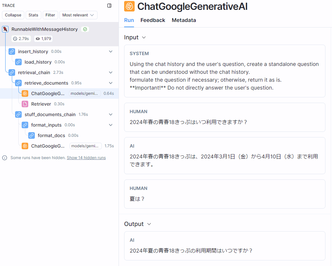This screenshot has height=266, width=332.
Task: Switch to the Feedback tab
Action: click(x=153, y=20)
